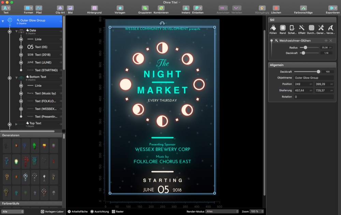Toggle the Raster grid button
341x215 pixels.
118,212
